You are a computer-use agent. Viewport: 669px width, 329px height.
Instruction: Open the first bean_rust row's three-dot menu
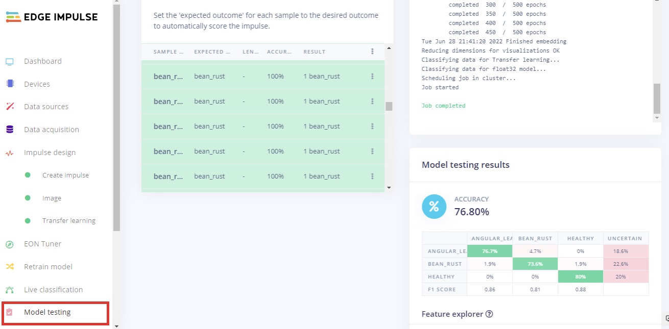[372, 77]
